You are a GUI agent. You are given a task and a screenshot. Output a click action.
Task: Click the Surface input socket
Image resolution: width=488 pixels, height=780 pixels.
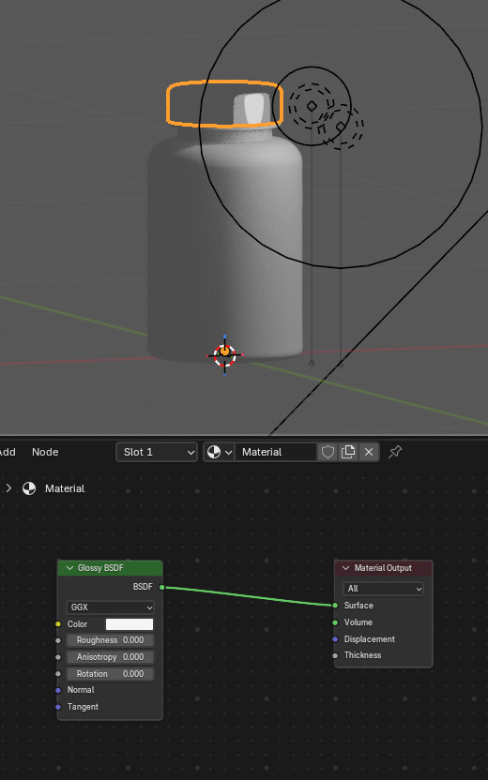click(335, 606)
